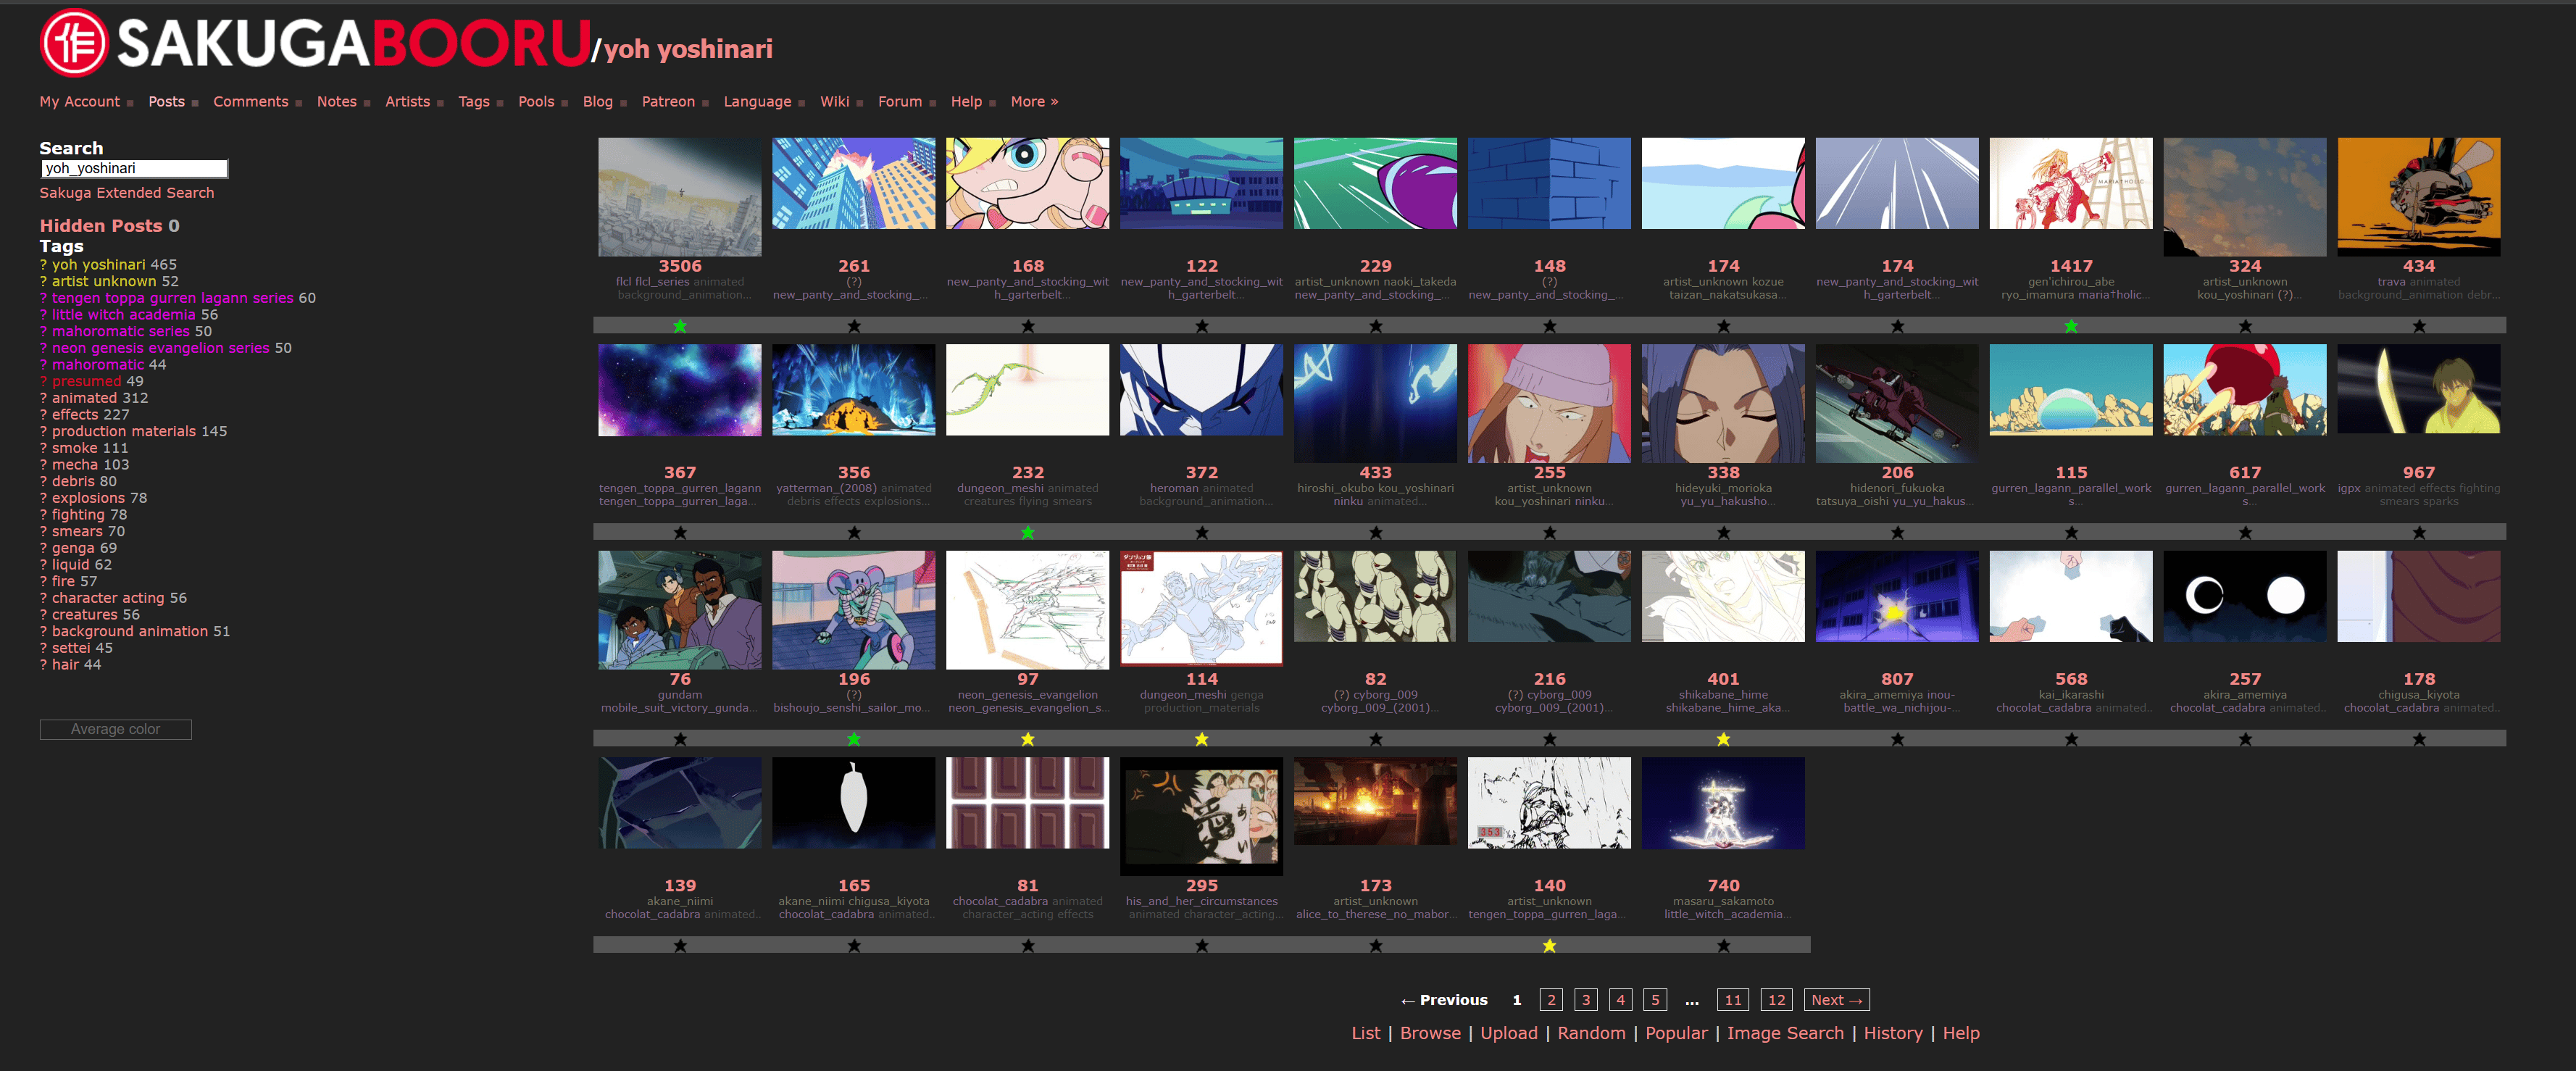The image size is (2576, 1071).
Task: Click the yoh_yoshinari search input field
Action: click(x=134, y=169)
